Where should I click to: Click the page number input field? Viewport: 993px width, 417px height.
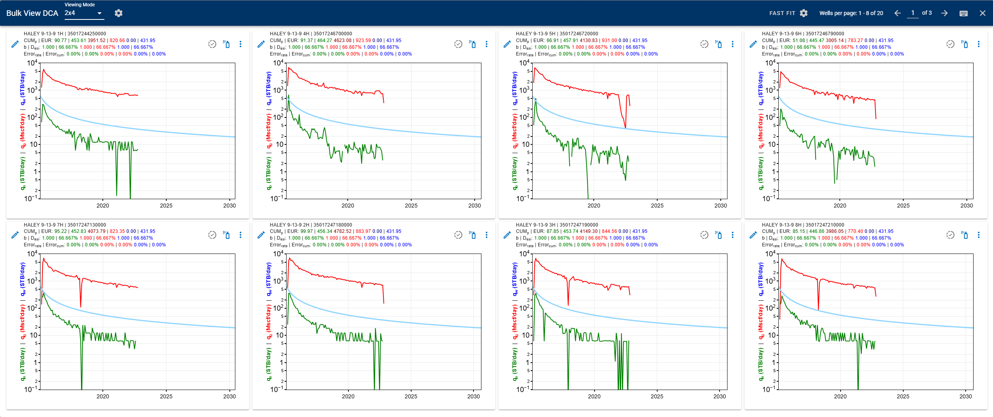(x=913, y=13)
